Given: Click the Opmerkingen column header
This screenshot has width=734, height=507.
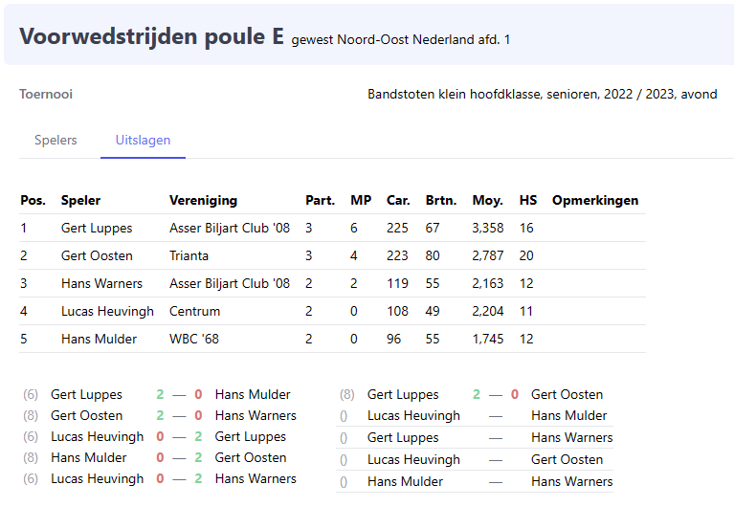Looking at the screenshot, I should [594, 200].
